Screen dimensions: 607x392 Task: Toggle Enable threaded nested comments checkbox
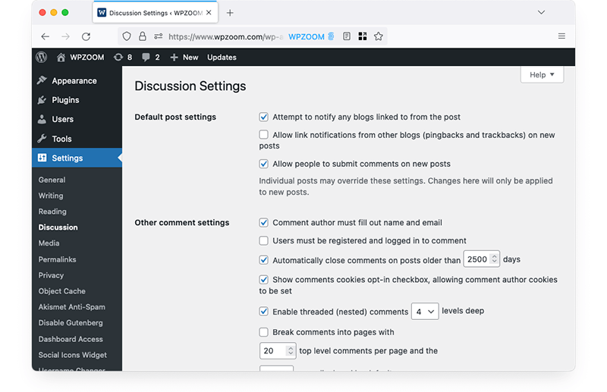(x=263, y=312)
